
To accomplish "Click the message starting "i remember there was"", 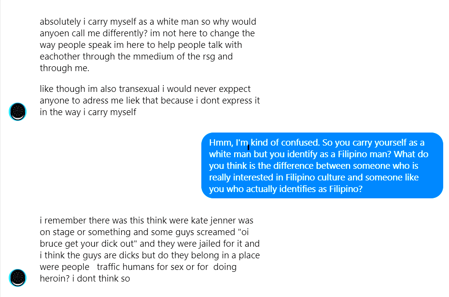I will (x=150, y=250).
